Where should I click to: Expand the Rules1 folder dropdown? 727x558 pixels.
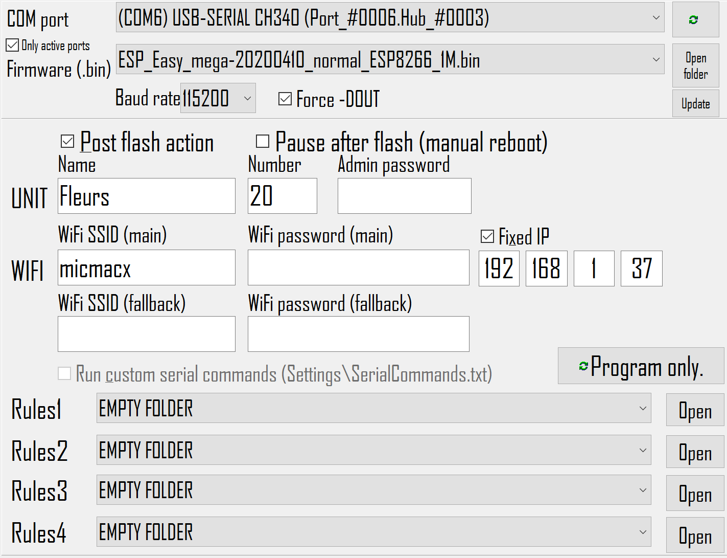point(643,409)
